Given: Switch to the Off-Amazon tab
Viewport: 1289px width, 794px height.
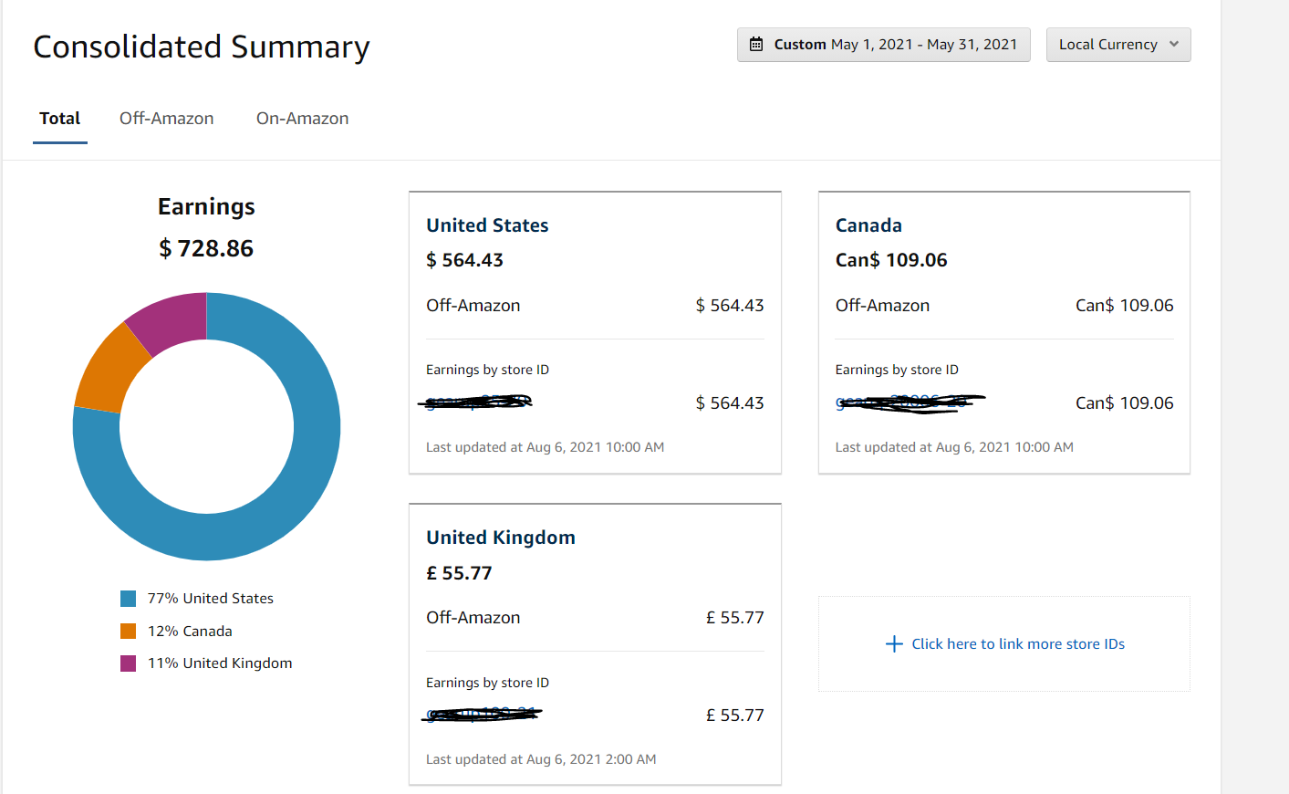Looking at the screenshot, I should coord(166,119).
